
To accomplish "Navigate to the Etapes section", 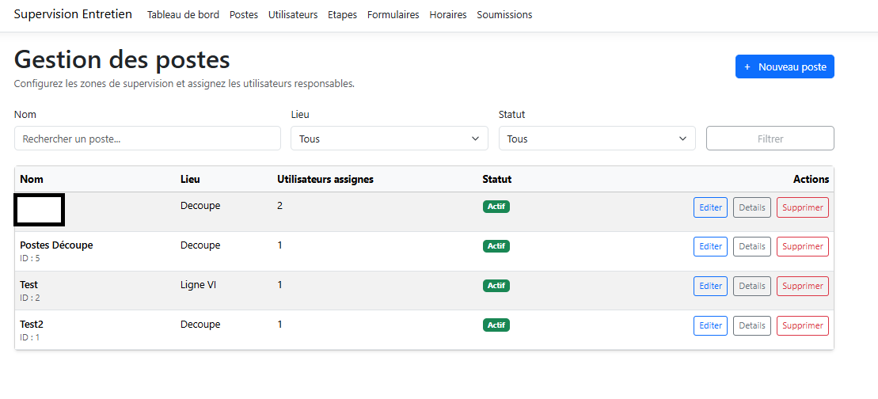I will click(342, 15).
